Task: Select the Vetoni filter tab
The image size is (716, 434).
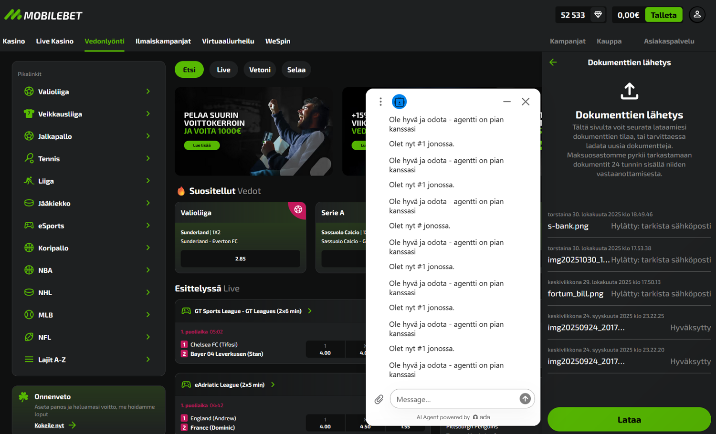Action: point(260,70)
